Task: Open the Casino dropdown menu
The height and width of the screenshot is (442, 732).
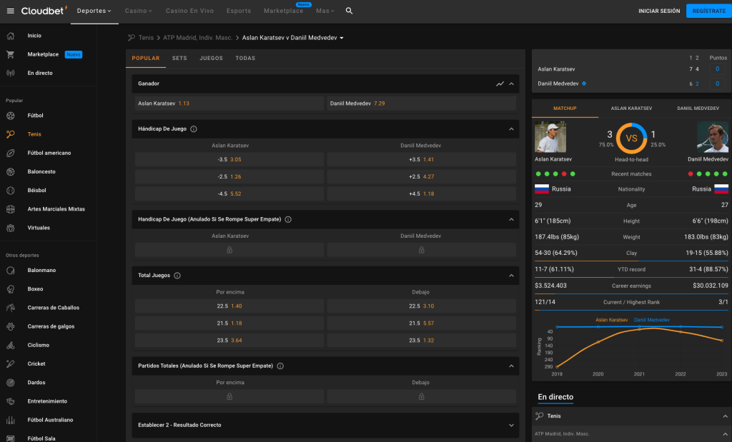Action: click(x=138, y=11)
